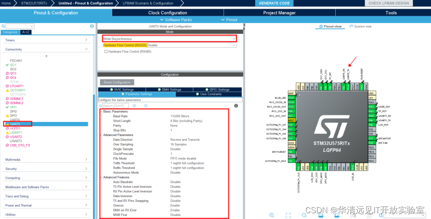Click the System view icon
Image resolution: width=431 pixels, height=219 pixels.
coord(351,26)
